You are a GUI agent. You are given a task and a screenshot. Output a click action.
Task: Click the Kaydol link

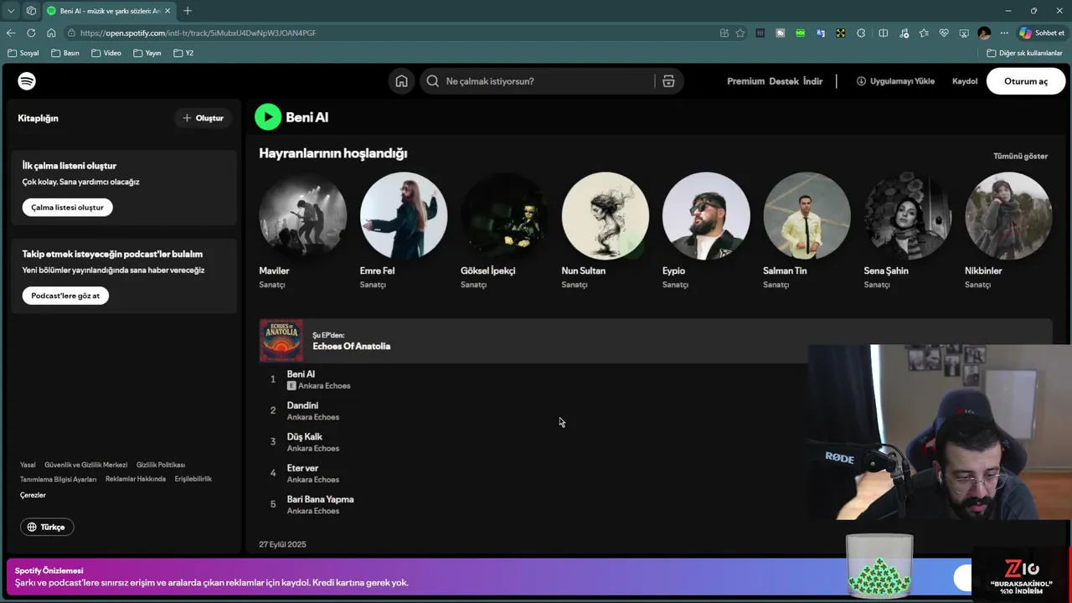click(965, 81)
